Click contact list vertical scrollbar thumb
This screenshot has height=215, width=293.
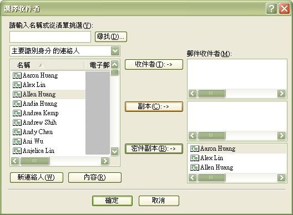pyautogui.click(x=114, y=73)
